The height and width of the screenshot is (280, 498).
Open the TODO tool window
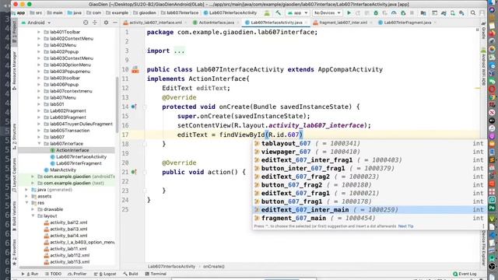[x=53, y=274]
